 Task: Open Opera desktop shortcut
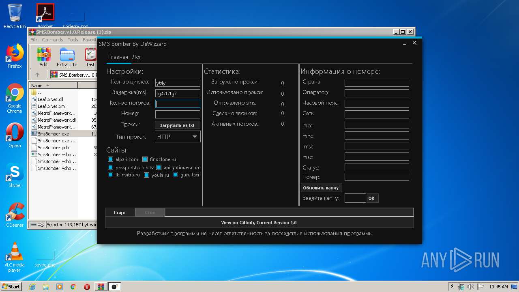(x=15, y=135)
